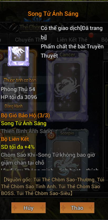The height and width of the screenshot is (220, 108).
Task: Click the Hủy button
Action: 28,208
